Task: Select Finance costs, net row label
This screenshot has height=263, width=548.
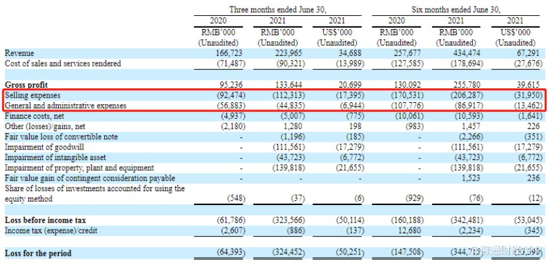Action: point(34,116)
